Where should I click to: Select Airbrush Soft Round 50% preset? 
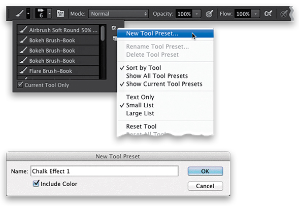(58, 30)
